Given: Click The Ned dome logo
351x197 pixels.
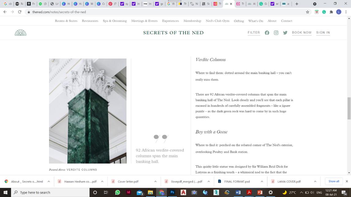Looking at the screenshot, I should click(x=21, y=33).
